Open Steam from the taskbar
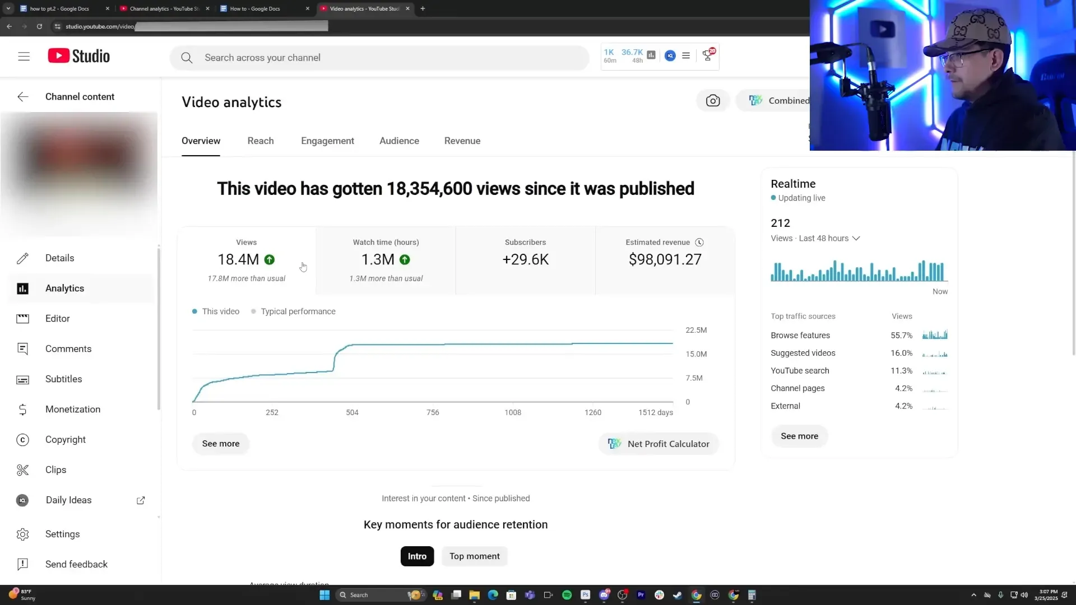The width and height of the screenshot is (1076, 605). coord(678,595)
